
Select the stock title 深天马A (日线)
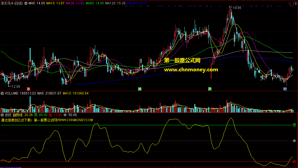12,3
